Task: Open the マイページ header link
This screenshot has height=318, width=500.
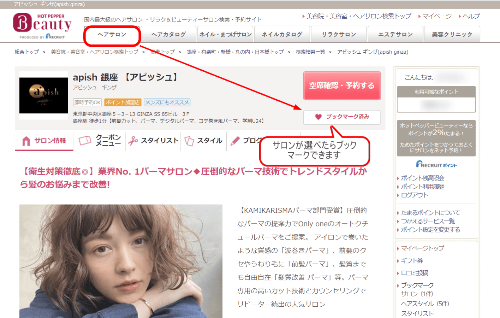Action: tap(437, 16)
